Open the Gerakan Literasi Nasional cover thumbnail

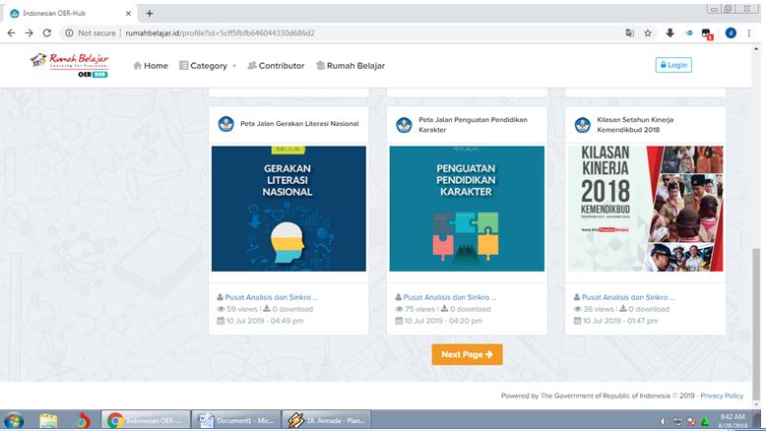(288, 209)
